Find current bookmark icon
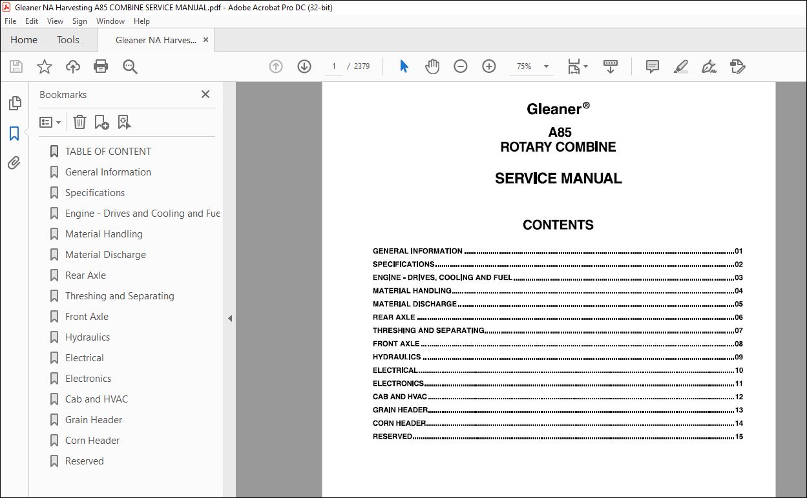The height and width of the screenshot is (498, 807). [124, 122]
